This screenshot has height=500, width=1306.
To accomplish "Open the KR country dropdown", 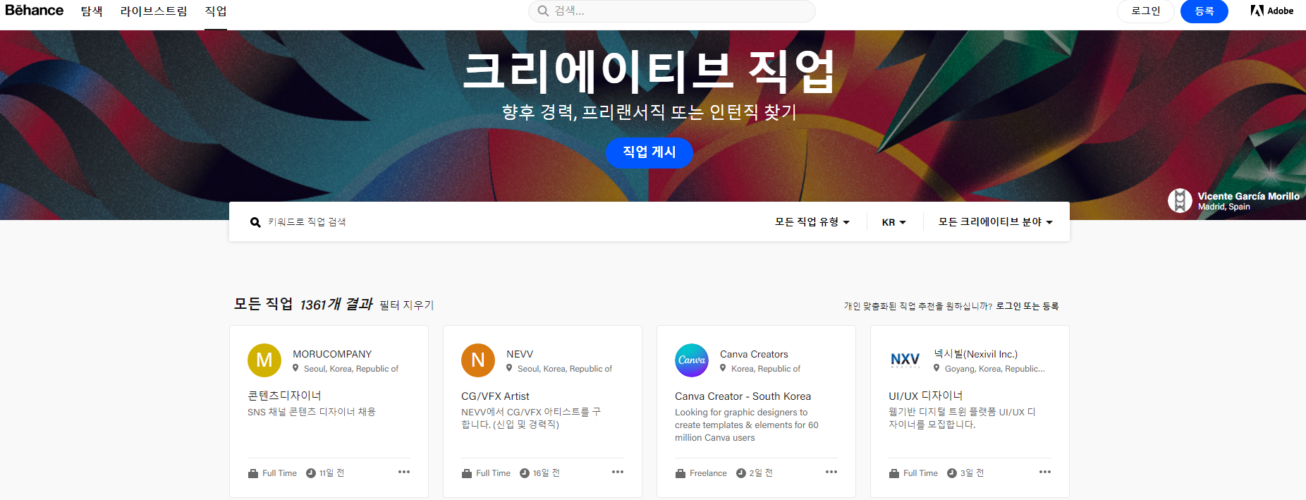I will (894, 222).
